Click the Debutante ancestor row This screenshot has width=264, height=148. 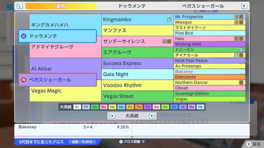click(x=209, y=77)
